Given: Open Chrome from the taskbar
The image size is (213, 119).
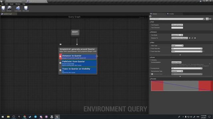Looking at the screenshot, I should [x=25, y=117].
